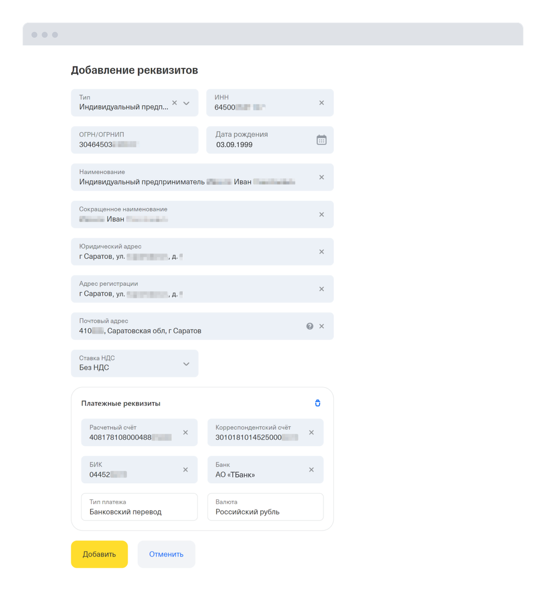Clear the Наименование field
Screen dimensions: 546x605
[x=321, y=177]
